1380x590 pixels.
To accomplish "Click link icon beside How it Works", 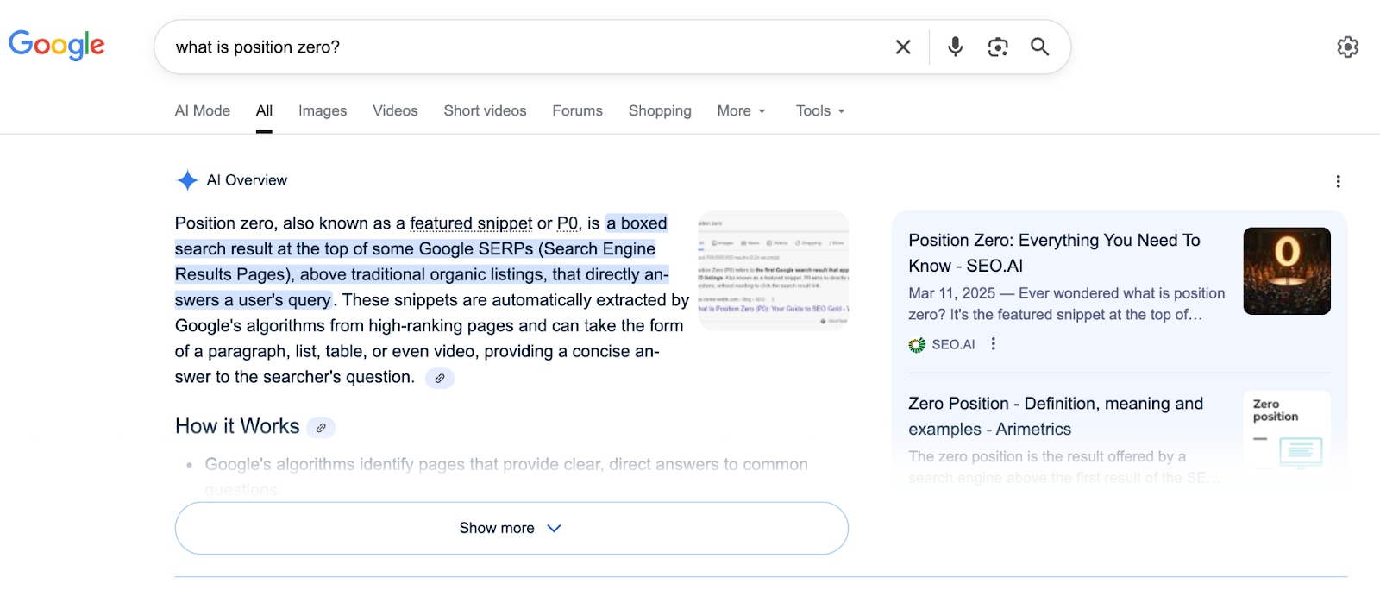I will (321, 428).
